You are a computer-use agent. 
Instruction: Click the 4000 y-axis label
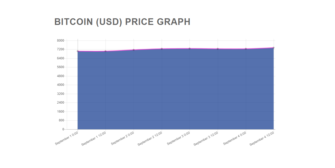60,85
